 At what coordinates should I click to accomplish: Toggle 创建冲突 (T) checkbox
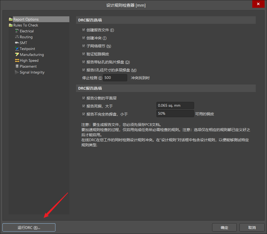[x=84, y=38]
